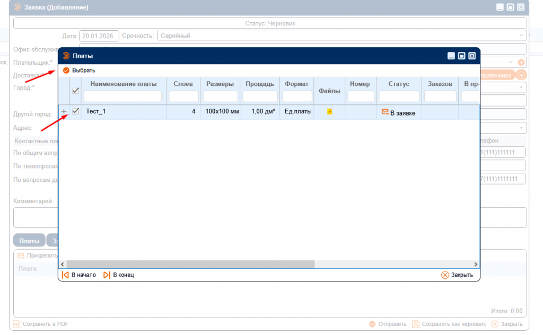Close the Платы dialog via Закрыть
543x335 pixels.
click(457, 275)
